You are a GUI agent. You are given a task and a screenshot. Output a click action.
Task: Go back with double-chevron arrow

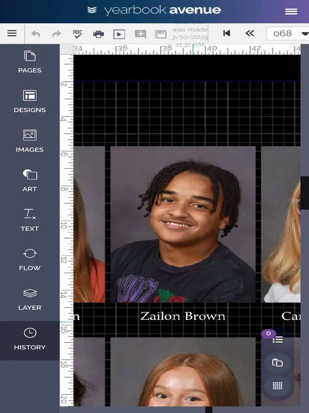coord(249,33)
